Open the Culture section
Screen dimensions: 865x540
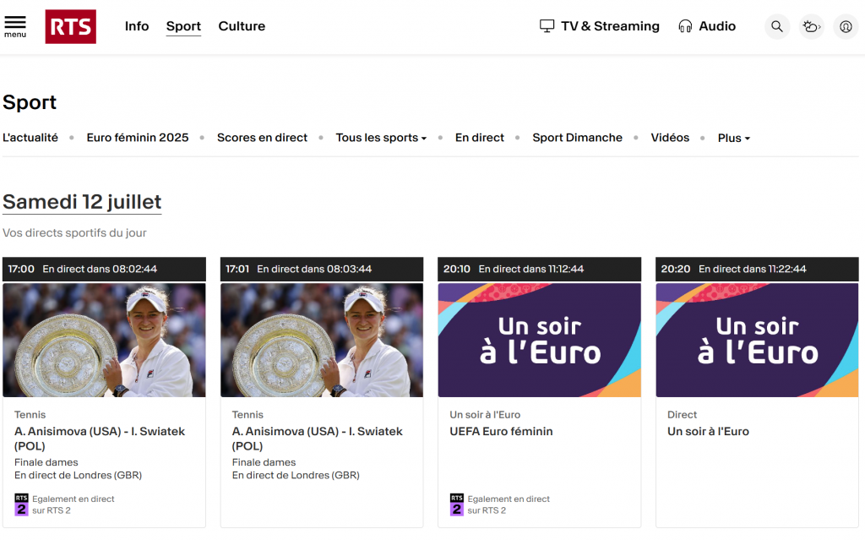pyautogui.click(x=242, y=26)
